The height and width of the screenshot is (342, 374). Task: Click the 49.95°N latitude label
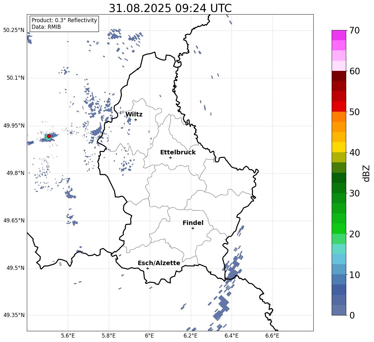[x=14, y=125]
